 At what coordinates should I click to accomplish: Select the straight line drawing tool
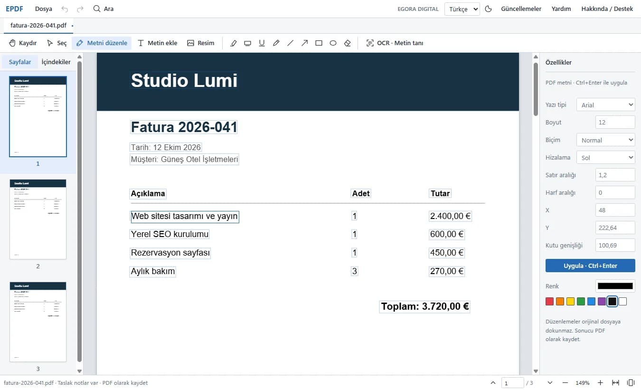pos(290,43)
